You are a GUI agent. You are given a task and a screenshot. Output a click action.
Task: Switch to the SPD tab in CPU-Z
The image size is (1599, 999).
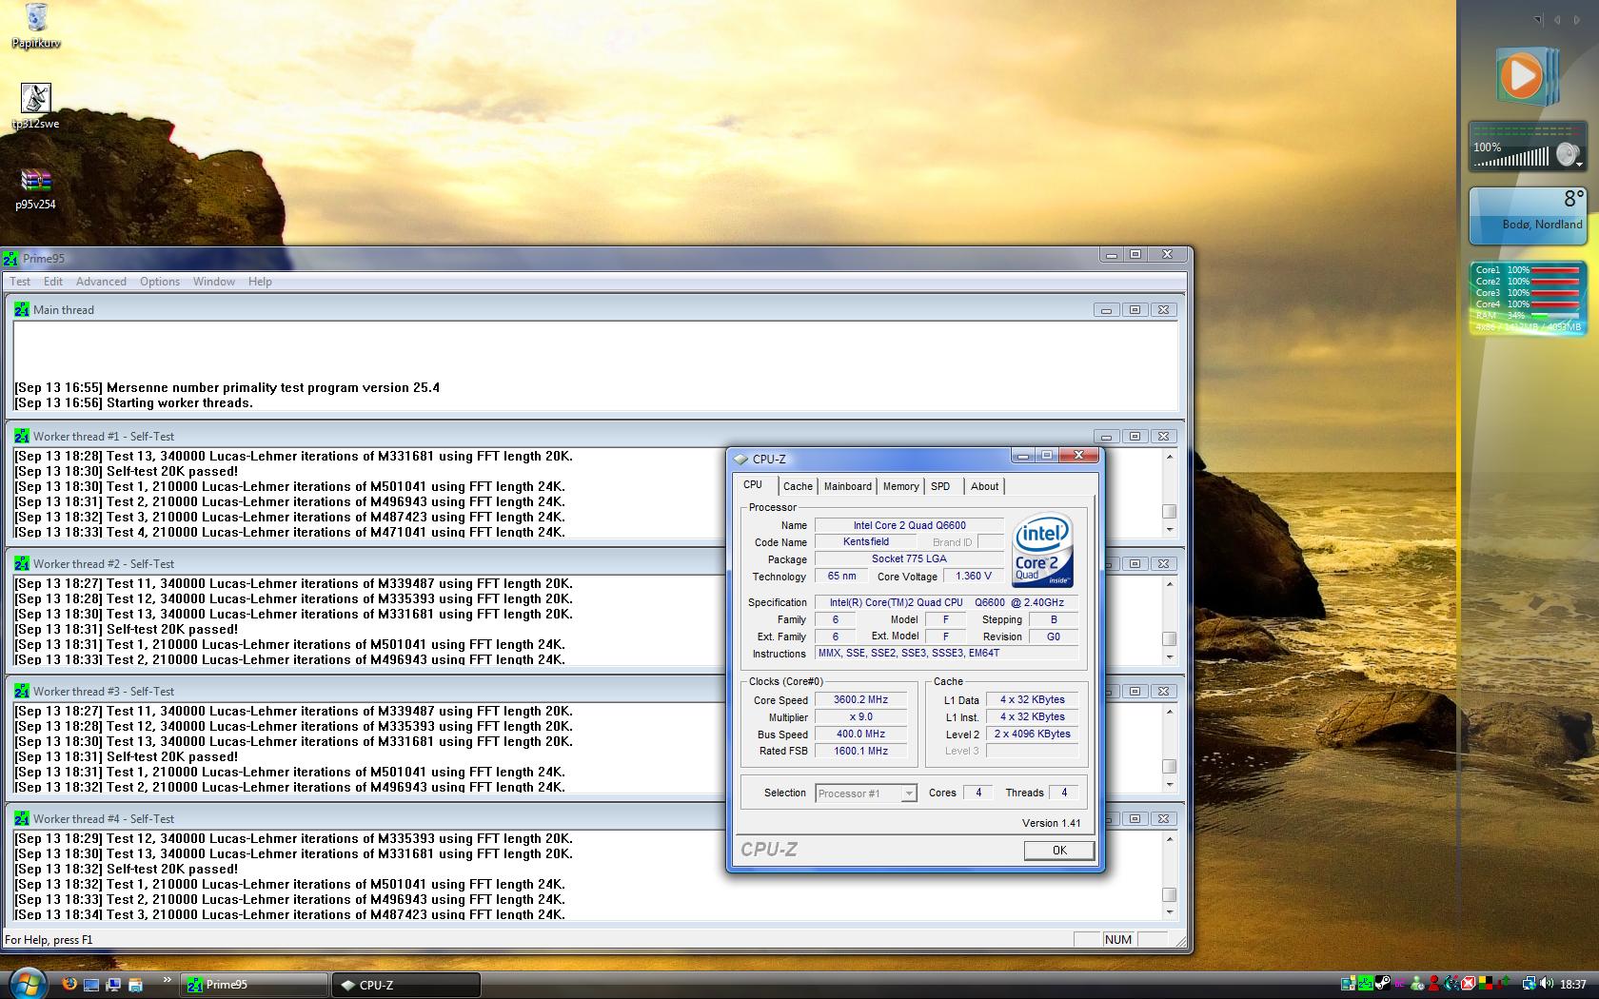(x=940, y=486)
